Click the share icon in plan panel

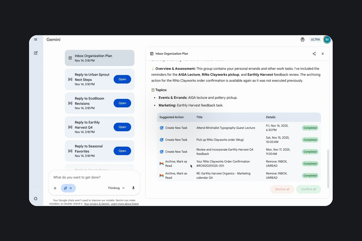click(x=314, y=54)
